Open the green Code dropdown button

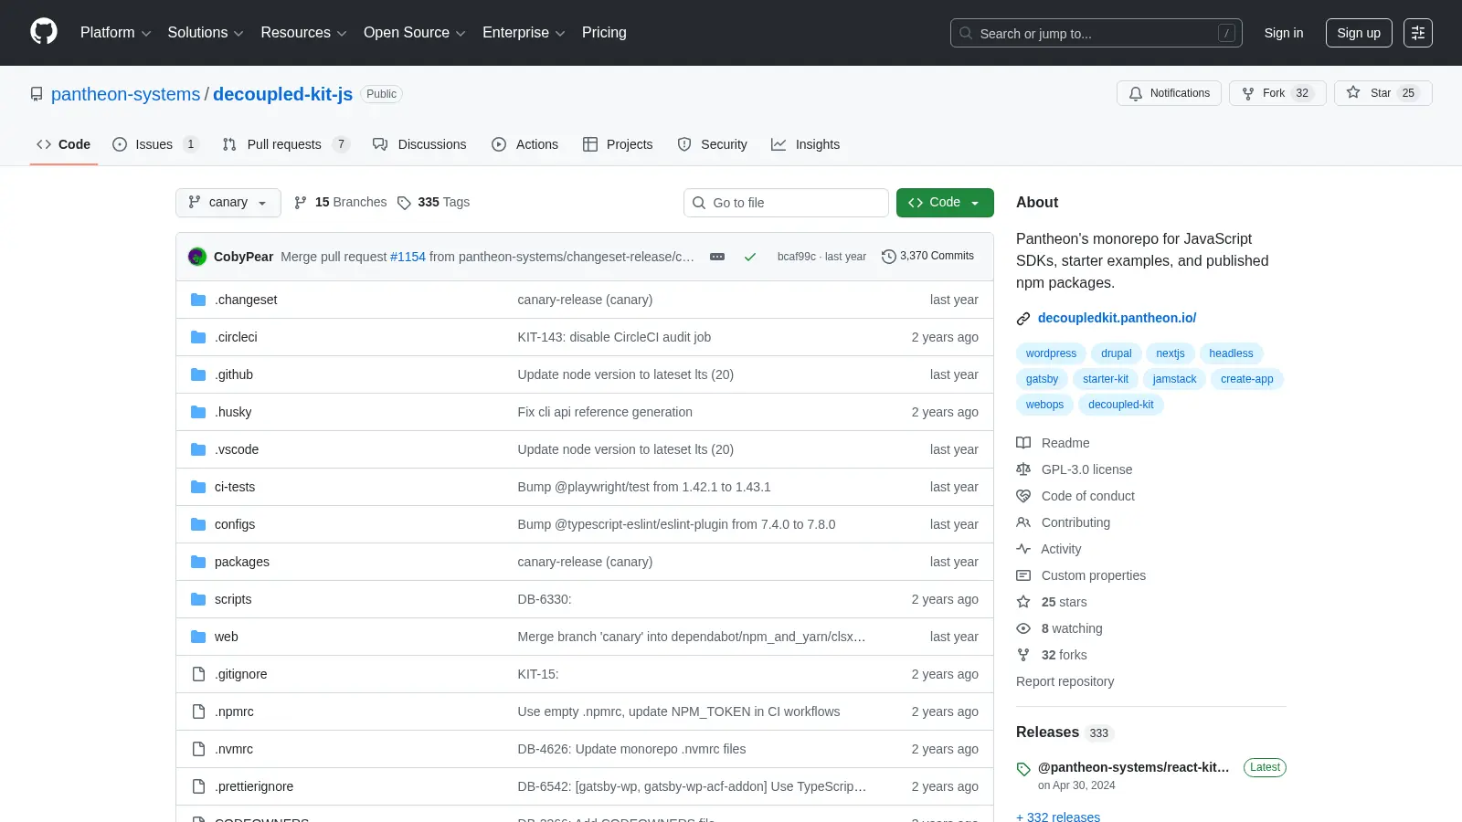point(945,203)
